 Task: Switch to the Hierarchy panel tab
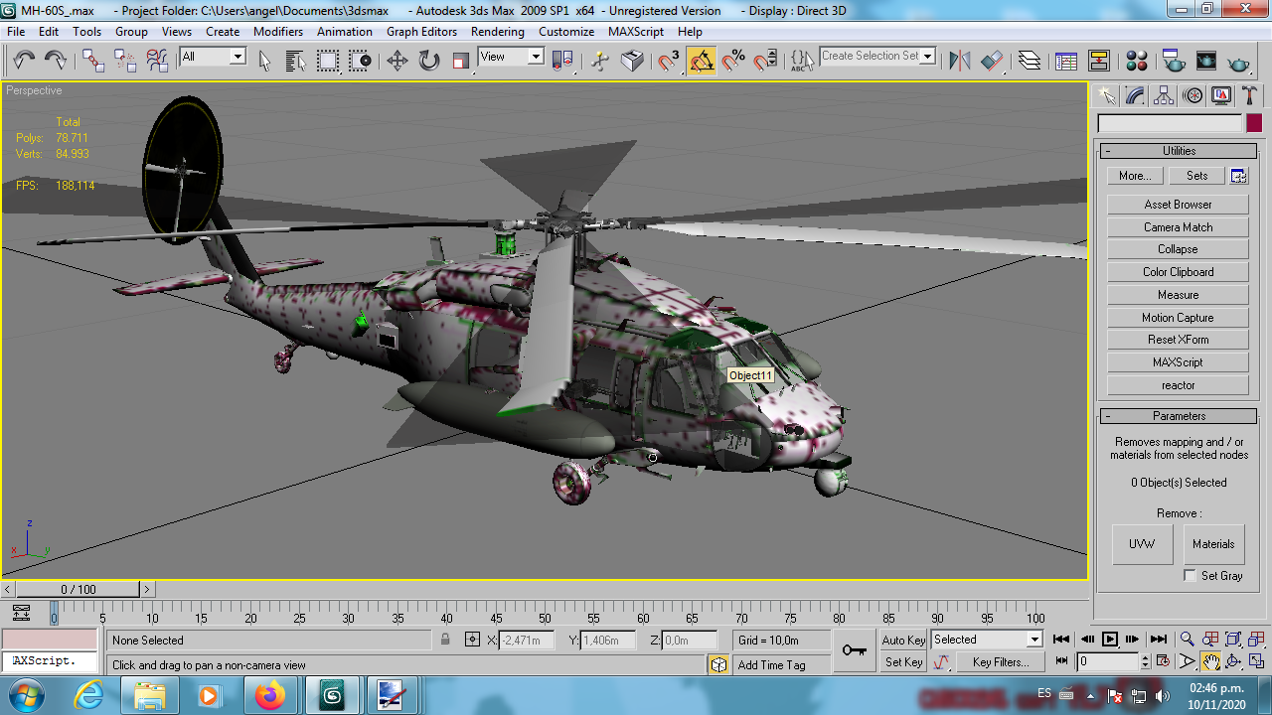point(1164,95)
